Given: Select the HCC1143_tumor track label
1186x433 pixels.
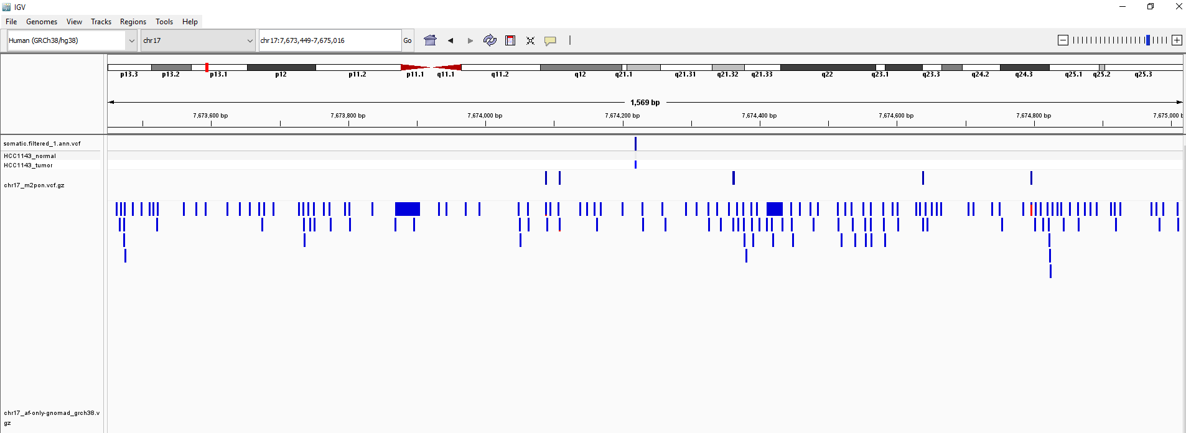Looking at the screenshot, I should 29,165.
